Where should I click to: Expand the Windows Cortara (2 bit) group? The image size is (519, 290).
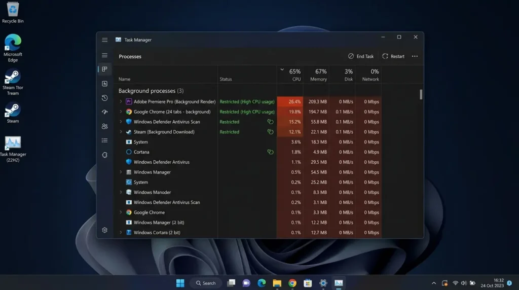click(x=121, y=232)
